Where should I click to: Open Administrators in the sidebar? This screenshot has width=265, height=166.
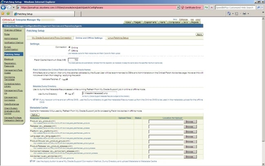[x=11, y=38]
